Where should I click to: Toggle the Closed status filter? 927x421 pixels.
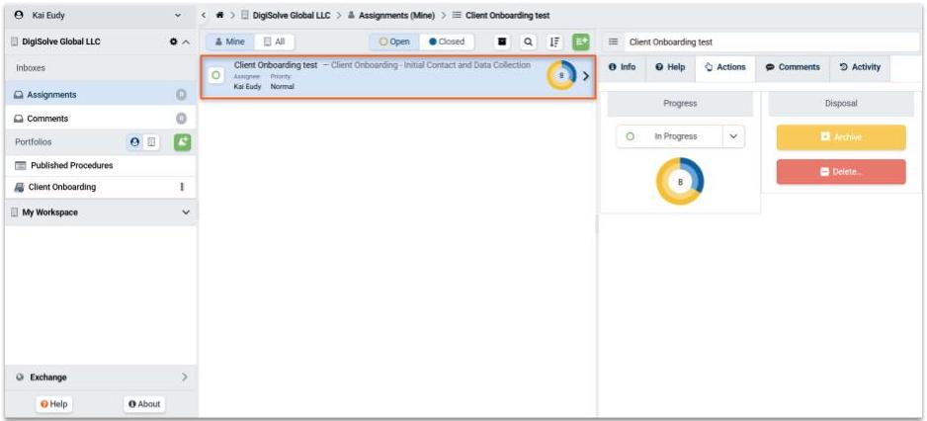(x=447, y=42)
